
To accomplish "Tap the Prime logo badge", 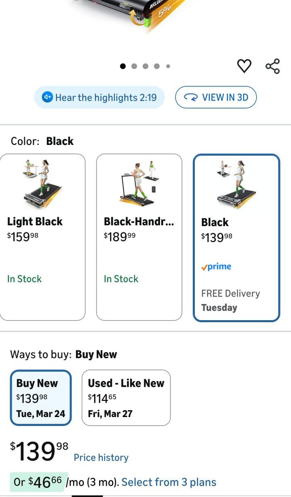I will click(x=216, y=267).
